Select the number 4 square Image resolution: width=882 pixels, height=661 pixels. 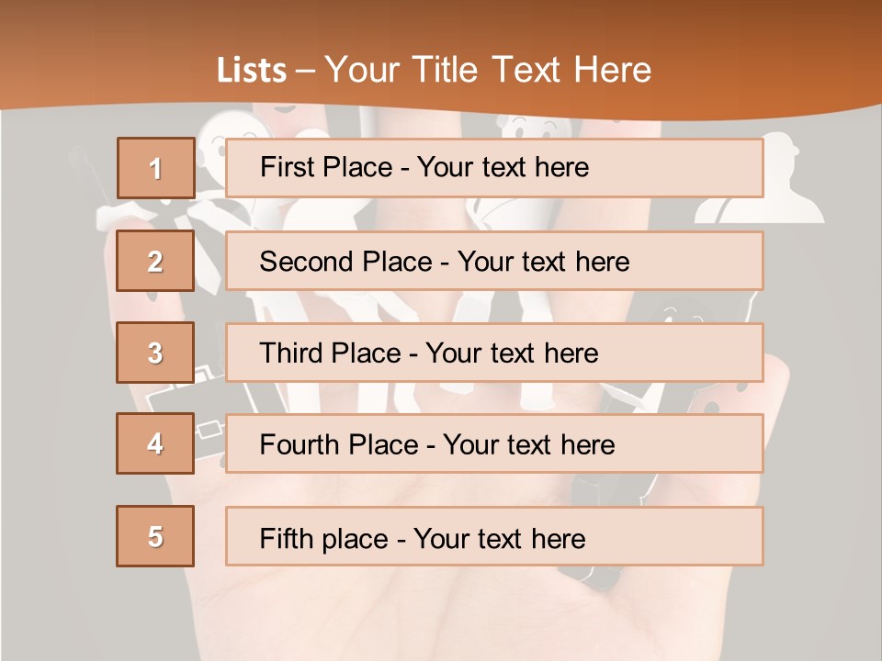pos(155,443)
